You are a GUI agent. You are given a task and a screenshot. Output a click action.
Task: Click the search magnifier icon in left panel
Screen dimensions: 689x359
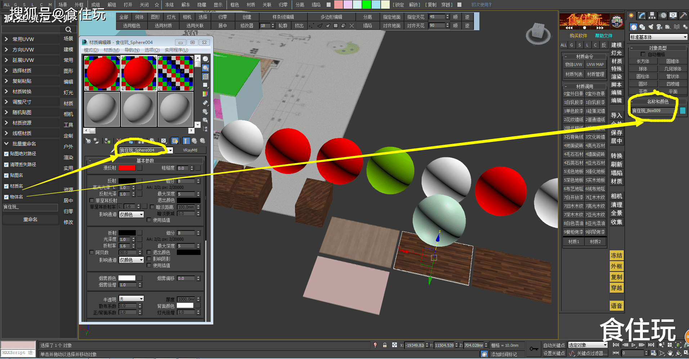(68, 30)
